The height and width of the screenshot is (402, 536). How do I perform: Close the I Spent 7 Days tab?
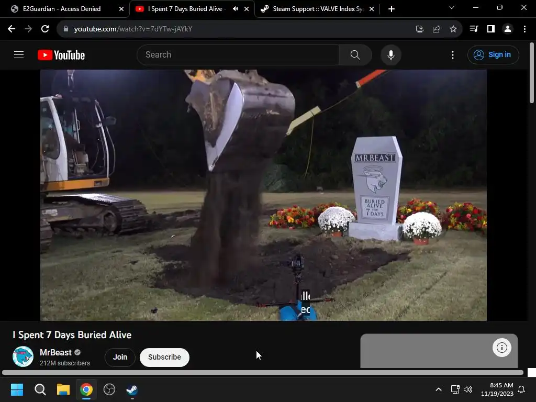coord(247,9)
